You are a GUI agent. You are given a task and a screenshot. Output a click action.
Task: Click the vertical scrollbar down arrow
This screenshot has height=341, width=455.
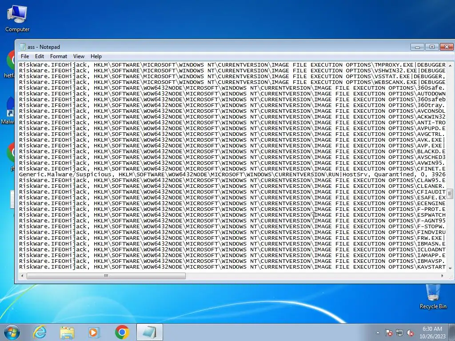pyautogui.click(x=450, y=268)
